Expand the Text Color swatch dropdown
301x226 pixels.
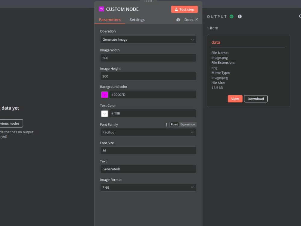tap(104, 114)
